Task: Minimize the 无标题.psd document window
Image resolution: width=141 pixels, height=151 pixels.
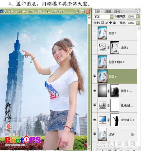Action: pos(77,11)
